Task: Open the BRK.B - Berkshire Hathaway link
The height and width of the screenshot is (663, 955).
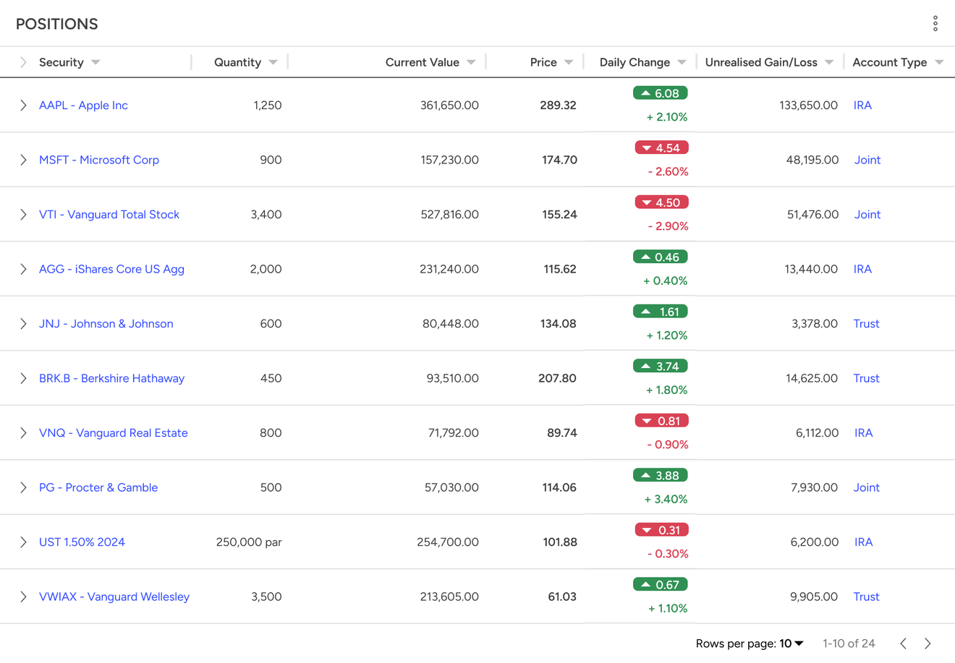Action: click(111, 378)
